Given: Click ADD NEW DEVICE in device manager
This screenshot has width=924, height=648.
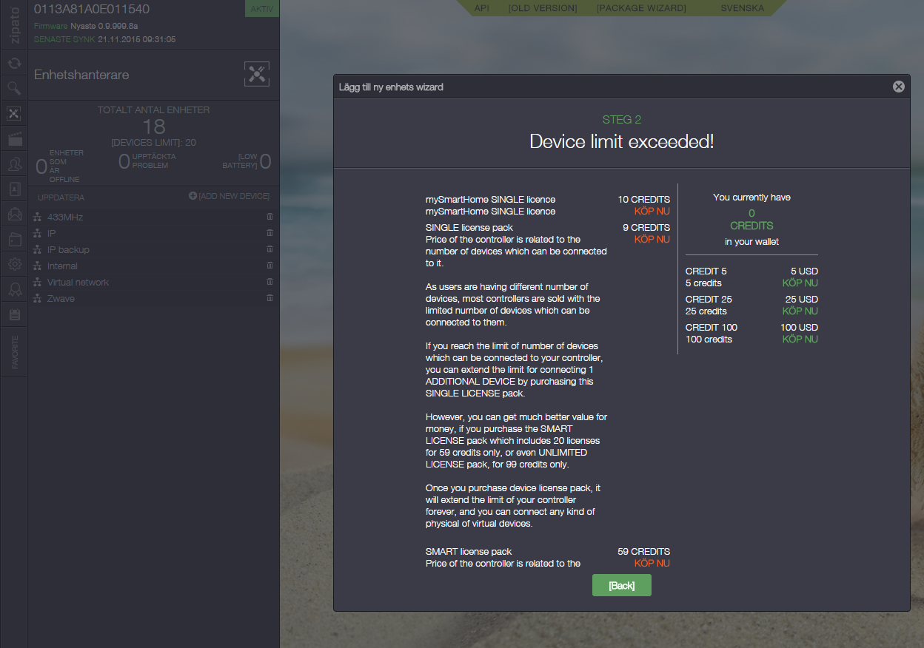Looking at the screenshot, I should (230, 196).
